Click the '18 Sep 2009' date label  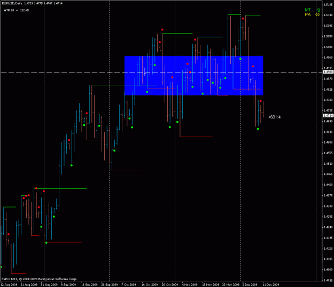click(x=89, y=285)
